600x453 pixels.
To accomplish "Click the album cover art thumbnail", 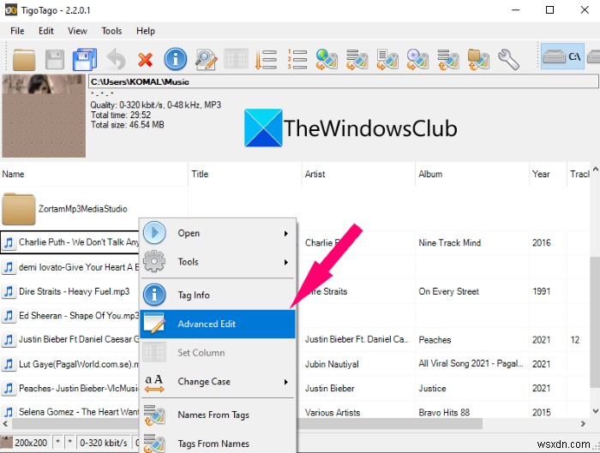I will pyautogui.click(x=44, y=116).
